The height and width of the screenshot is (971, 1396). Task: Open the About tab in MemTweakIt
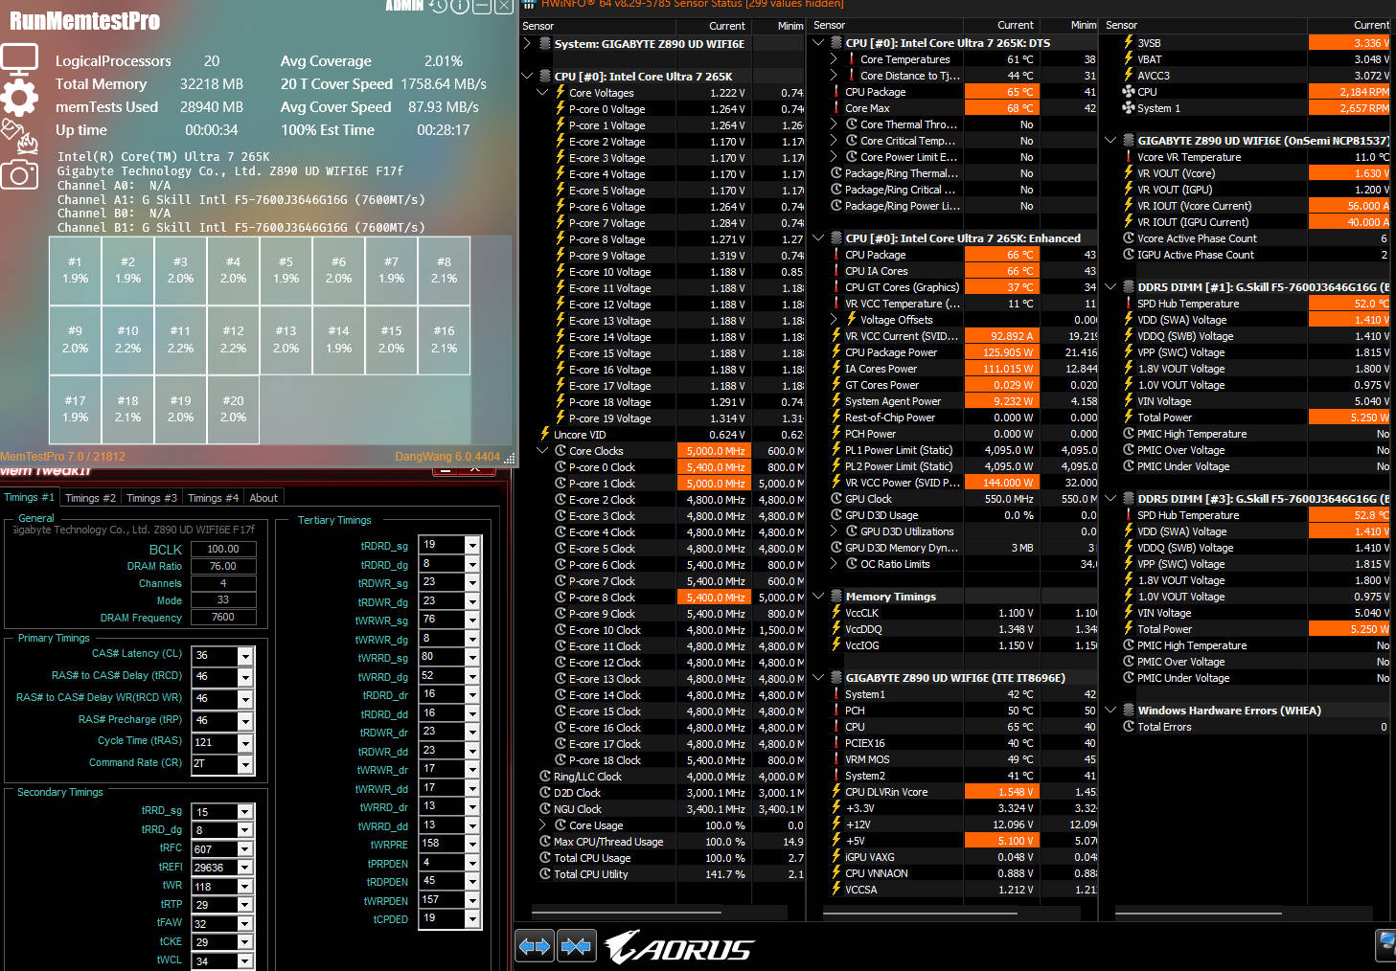263,498
